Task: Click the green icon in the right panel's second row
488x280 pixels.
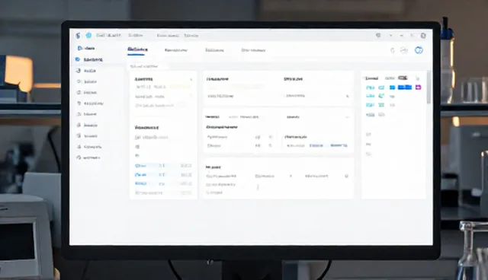Action: coord(381,96)
